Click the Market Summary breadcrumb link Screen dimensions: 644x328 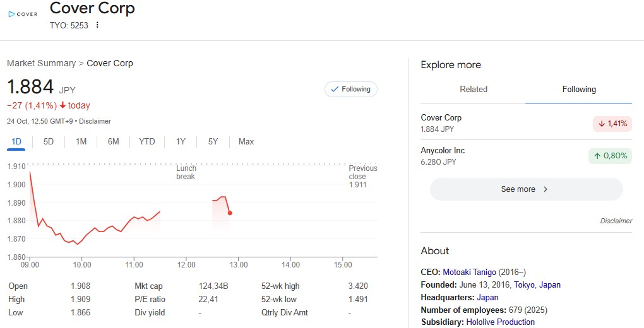[42, 63]
